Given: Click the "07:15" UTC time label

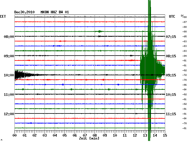Looking at the screenshot, I should tap(171, 36).
